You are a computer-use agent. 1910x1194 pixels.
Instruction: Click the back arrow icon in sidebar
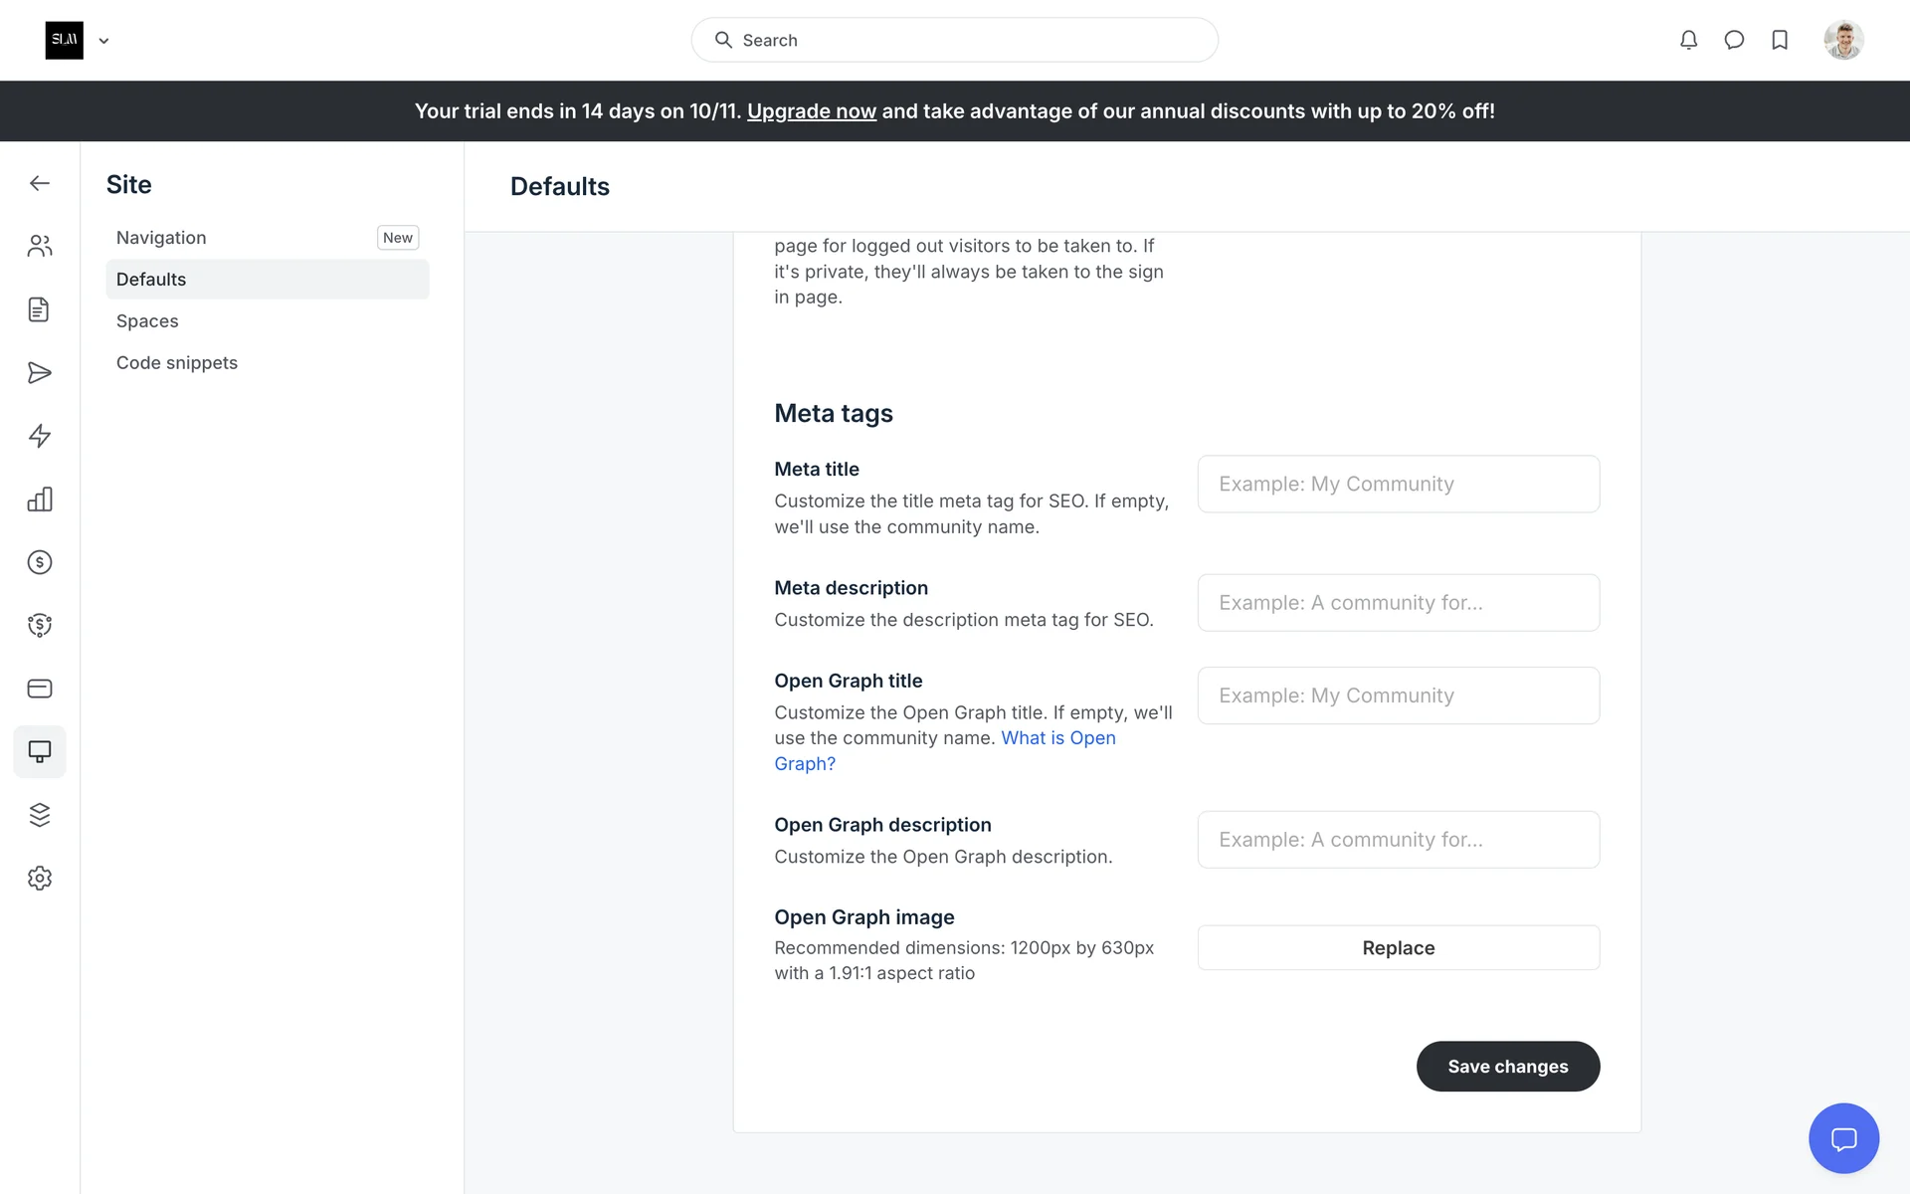point(40,183)
